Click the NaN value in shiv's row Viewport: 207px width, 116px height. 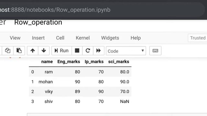pyautogui.click(x=125, y=101)
